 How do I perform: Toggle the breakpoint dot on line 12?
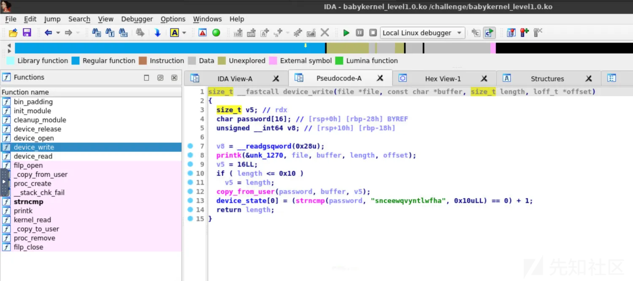click(190, 191)
